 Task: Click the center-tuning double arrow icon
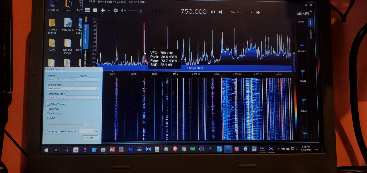(x=213, y=12)
